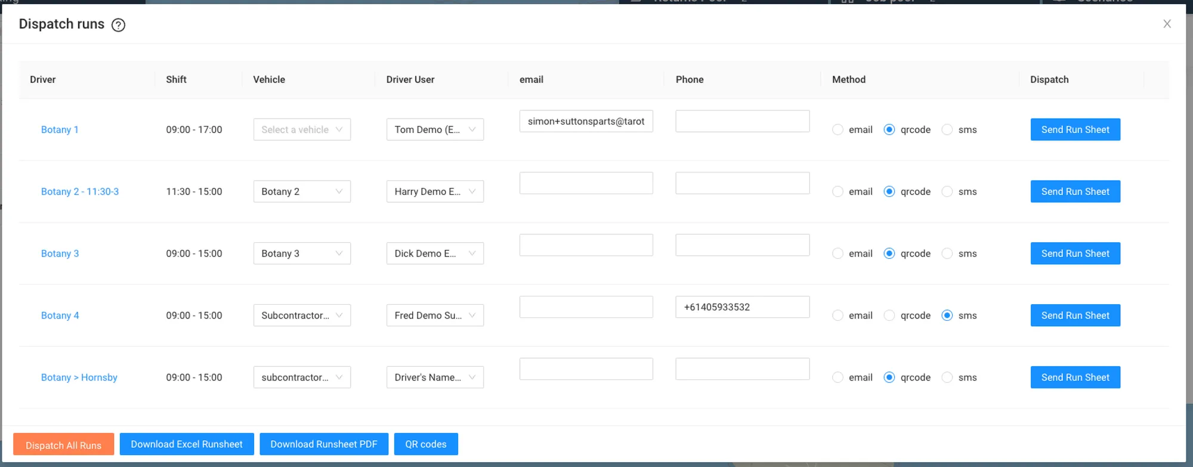Send Run Sheet for Botany 2 - 11:30-3

(x=1075, y=191)
